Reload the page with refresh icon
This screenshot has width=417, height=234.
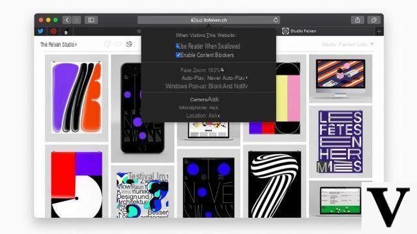pyautogui.click(x=276, y=20)
